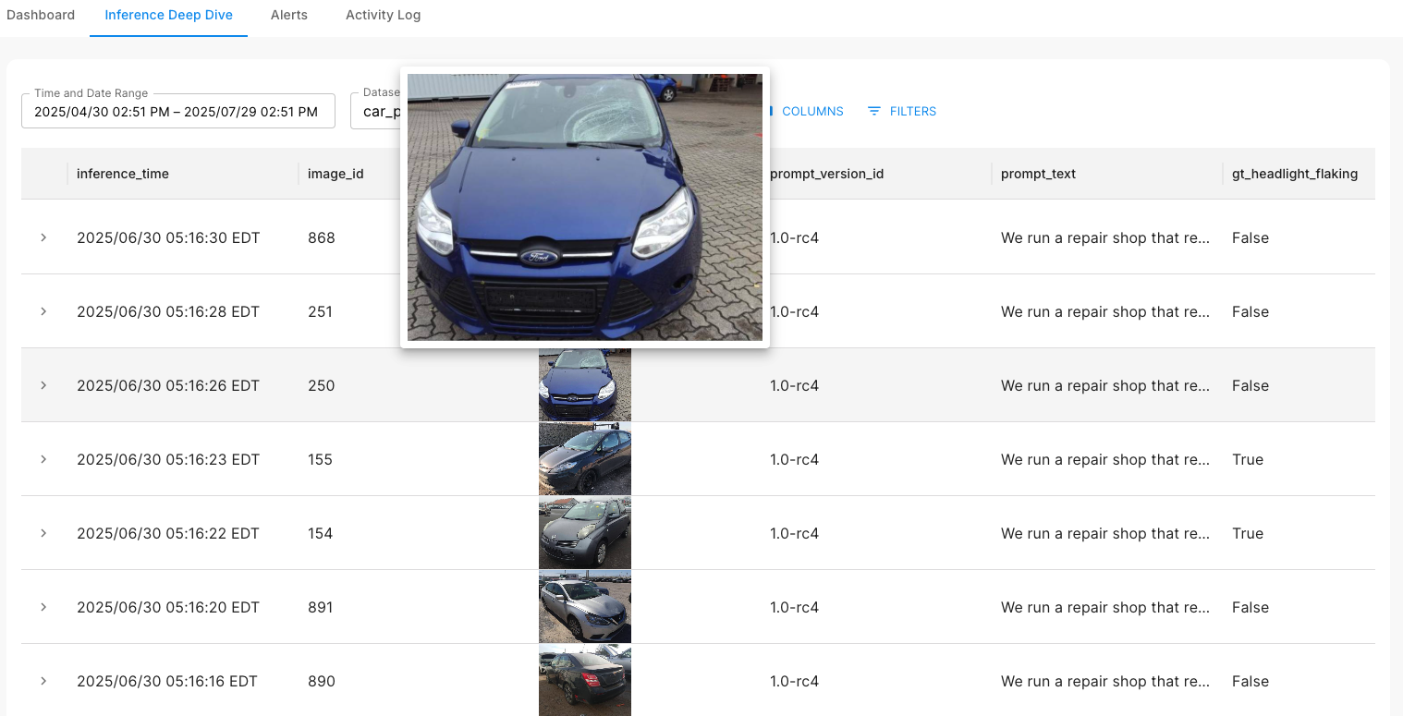Open the dark car thumbnail in row 155
The image size is (1403, 716).
pos(585,459)
